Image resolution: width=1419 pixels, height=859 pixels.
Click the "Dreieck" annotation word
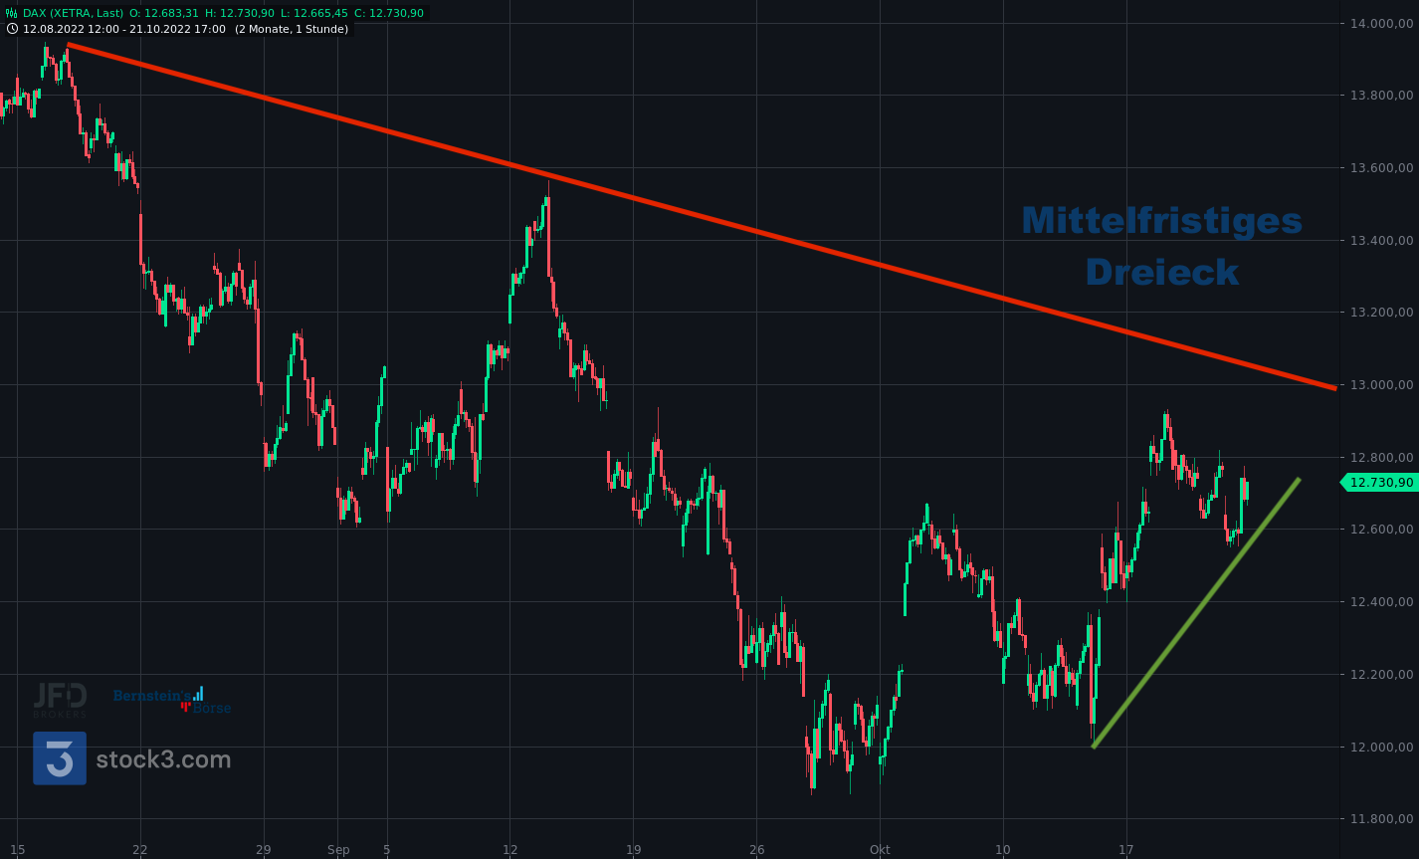(x=1161, y=273)
